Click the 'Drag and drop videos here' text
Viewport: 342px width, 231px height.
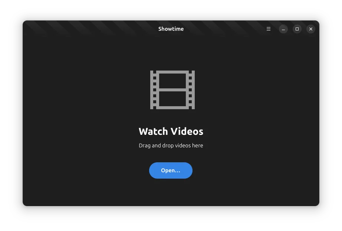171,146
